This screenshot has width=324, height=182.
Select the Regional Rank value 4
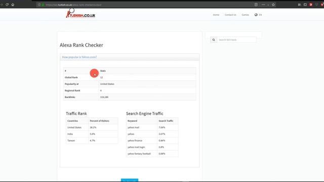(101, 90)
